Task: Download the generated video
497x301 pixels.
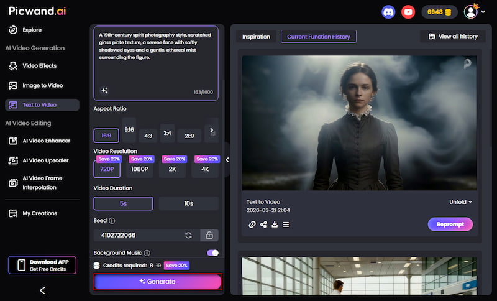Action: click(x=275, y=225)
